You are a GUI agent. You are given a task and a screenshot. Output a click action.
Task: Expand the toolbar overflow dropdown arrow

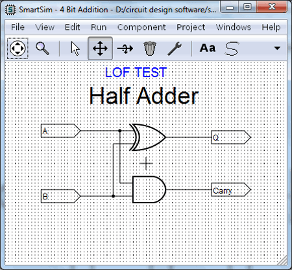click(x=277, y=48)
